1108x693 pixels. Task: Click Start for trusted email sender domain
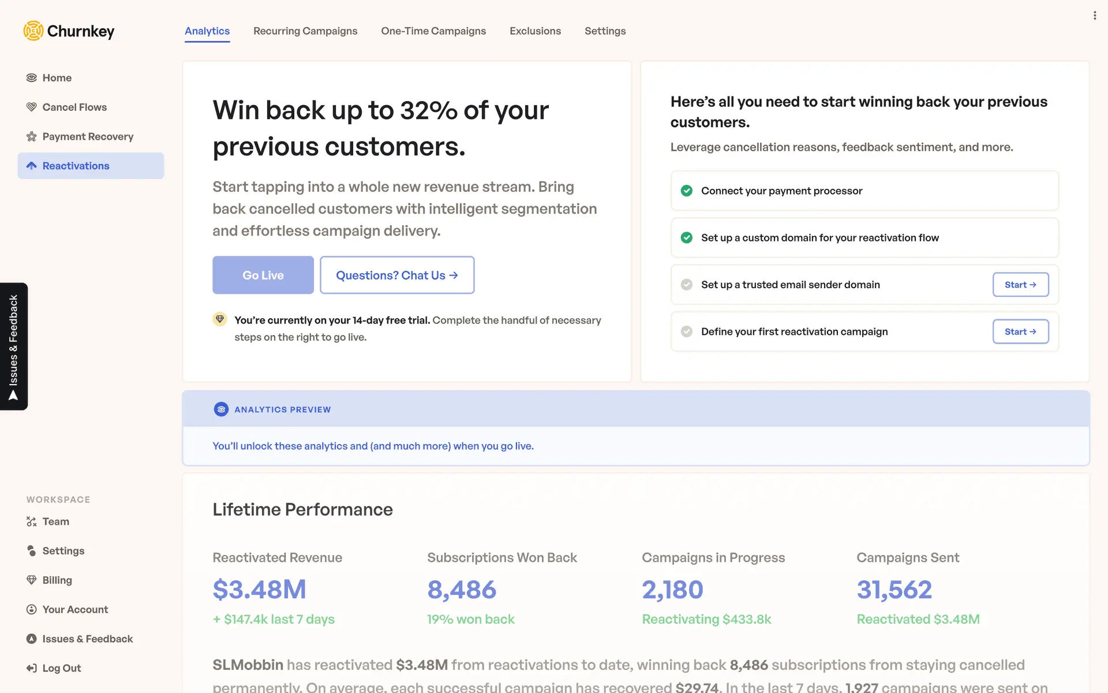[1020, 285]
